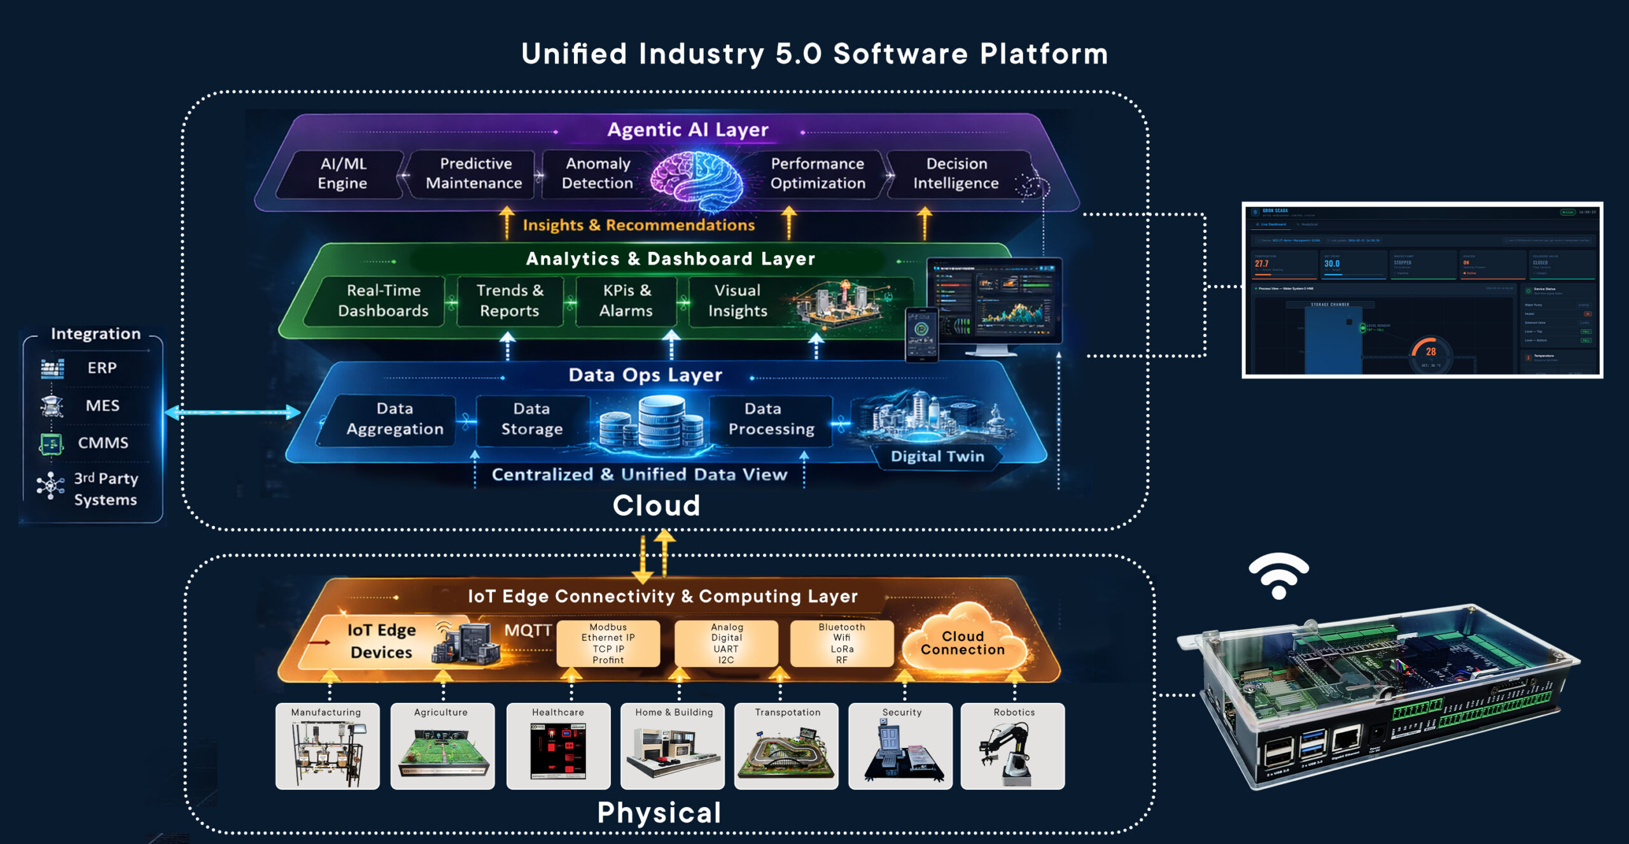Viewport: 1629px width, 844px height.
Task: Click the ERP icon in Integration panel
Action: tap(52, 368)
